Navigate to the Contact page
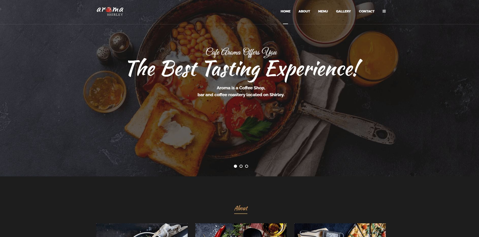The width and height of the screenshot is (479, 237). tap(366, 11)
